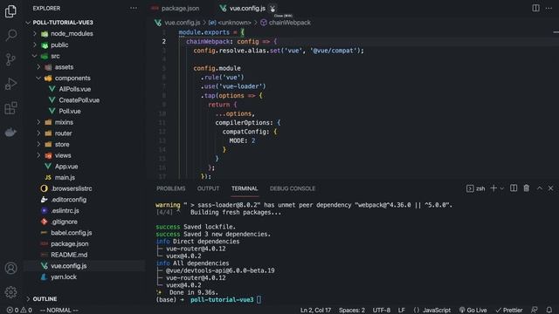Expand the store folder

click(62, 144)
